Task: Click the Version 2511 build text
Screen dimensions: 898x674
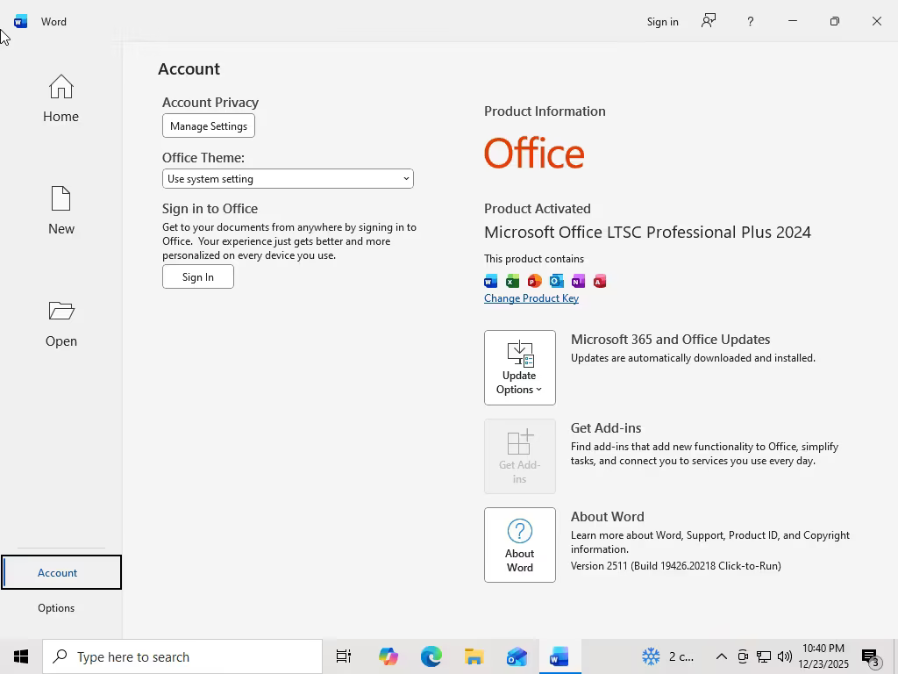Action: coord(676,566)
